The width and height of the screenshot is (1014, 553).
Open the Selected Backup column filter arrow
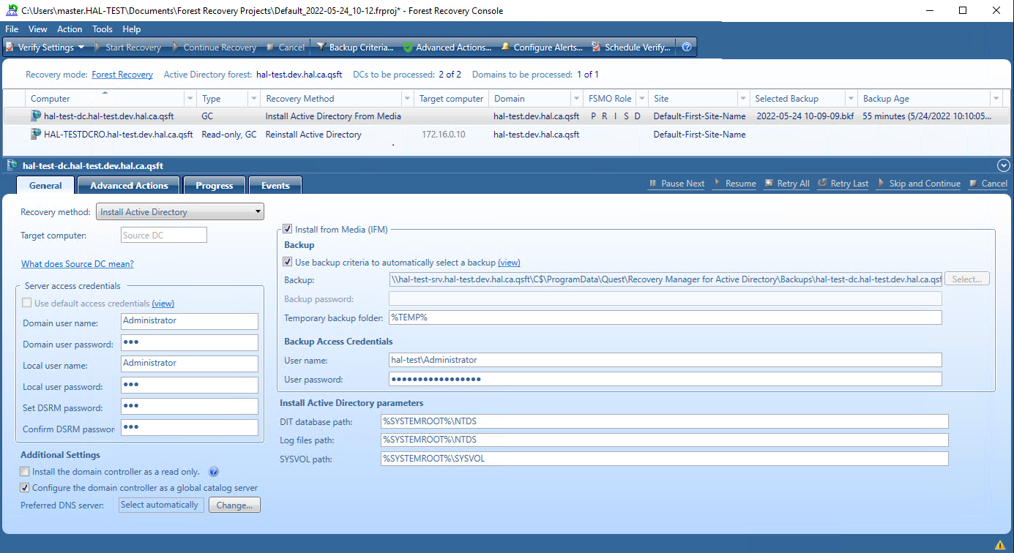851,99
